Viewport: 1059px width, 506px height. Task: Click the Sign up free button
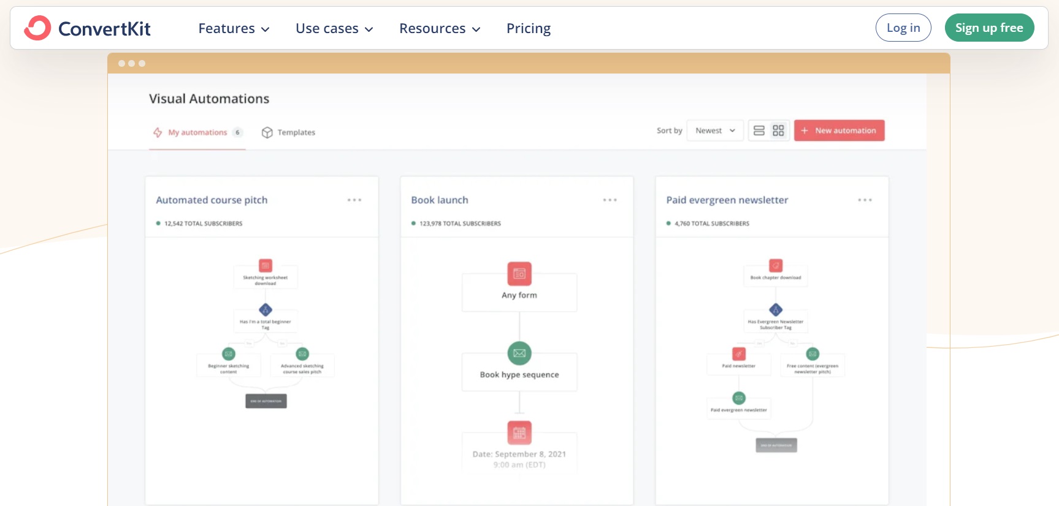click(988, 28)
